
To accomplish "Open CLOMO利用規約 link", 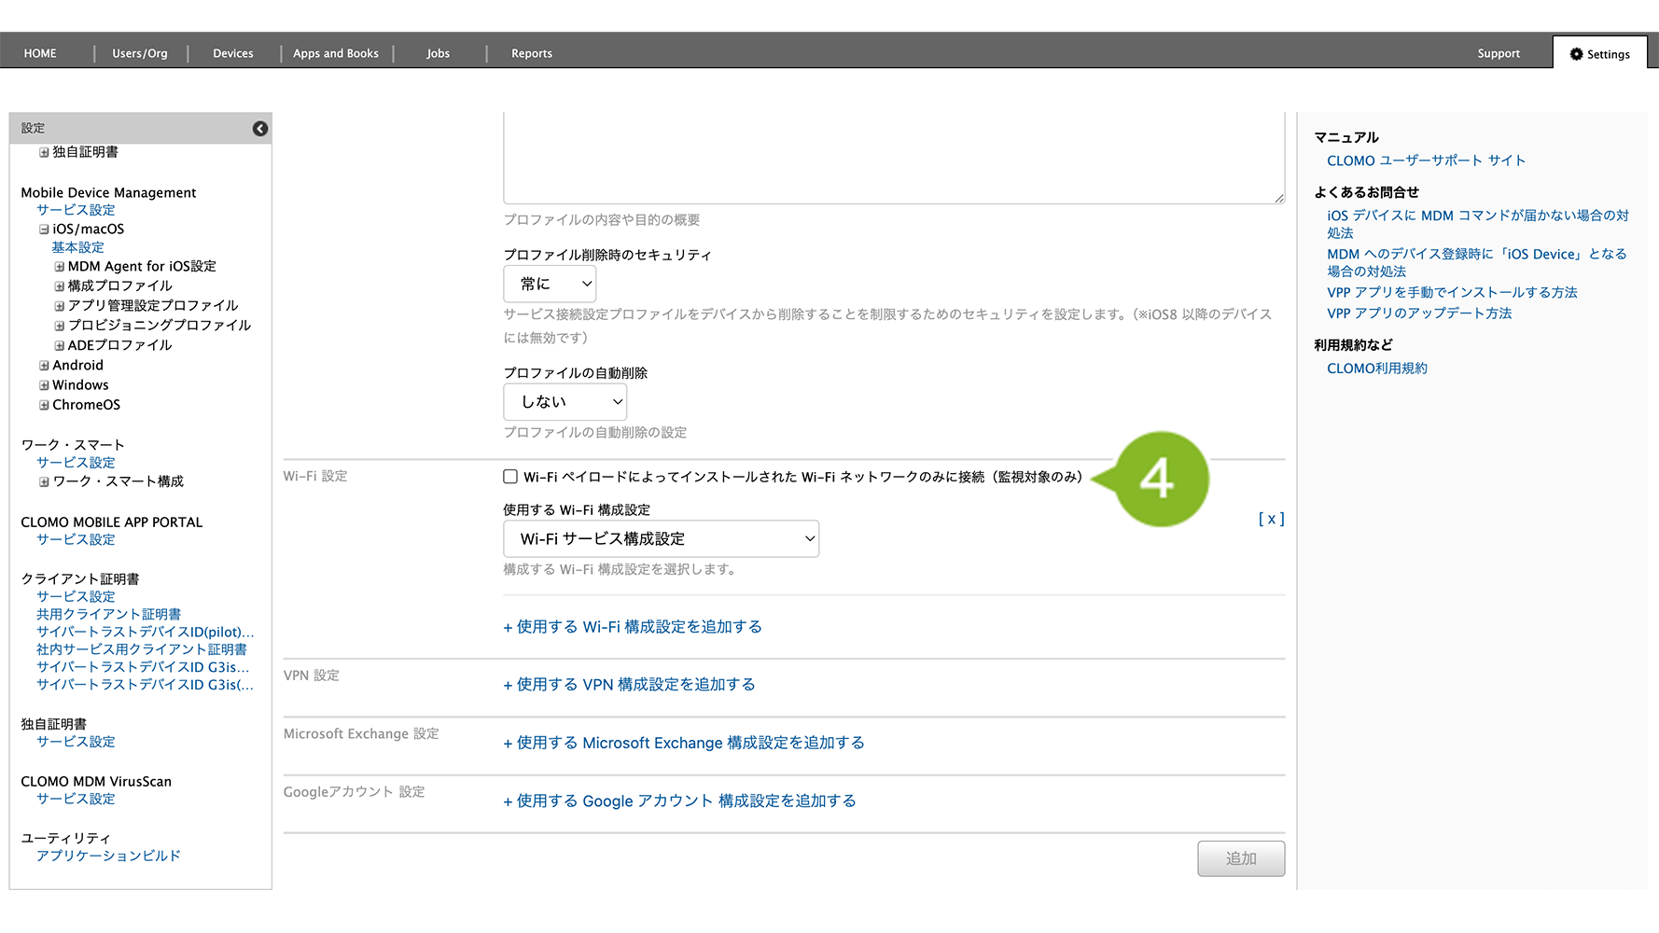I will click(1376, 369).
